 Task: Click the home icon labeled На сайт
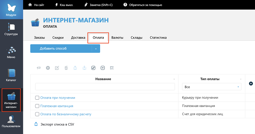click(x=30, y=5)
